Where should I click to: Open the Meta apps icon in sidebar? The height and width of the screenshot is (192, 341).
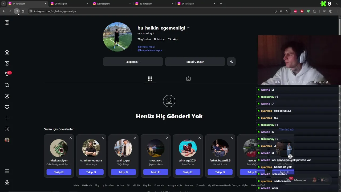[7, 182]
